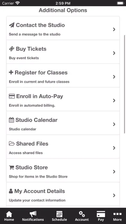Tap the person icon for My Account Details
The image size is (126, 224).
[11, 191]
